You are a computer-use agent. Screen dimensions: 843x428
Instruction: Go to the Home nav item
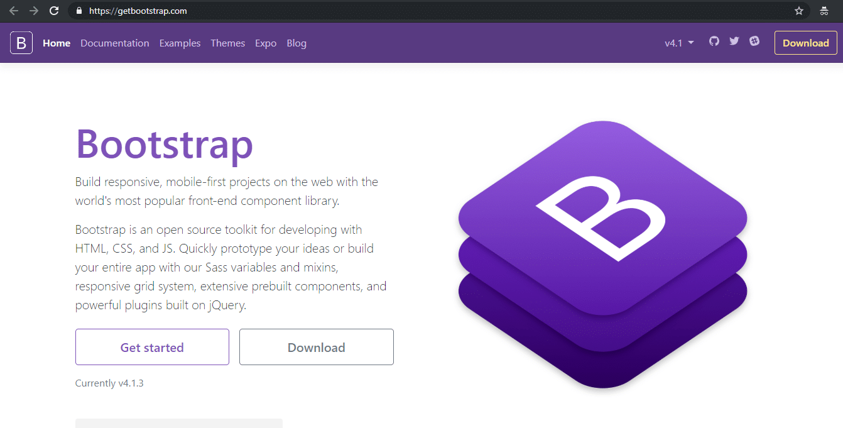[x=57, y=43]
